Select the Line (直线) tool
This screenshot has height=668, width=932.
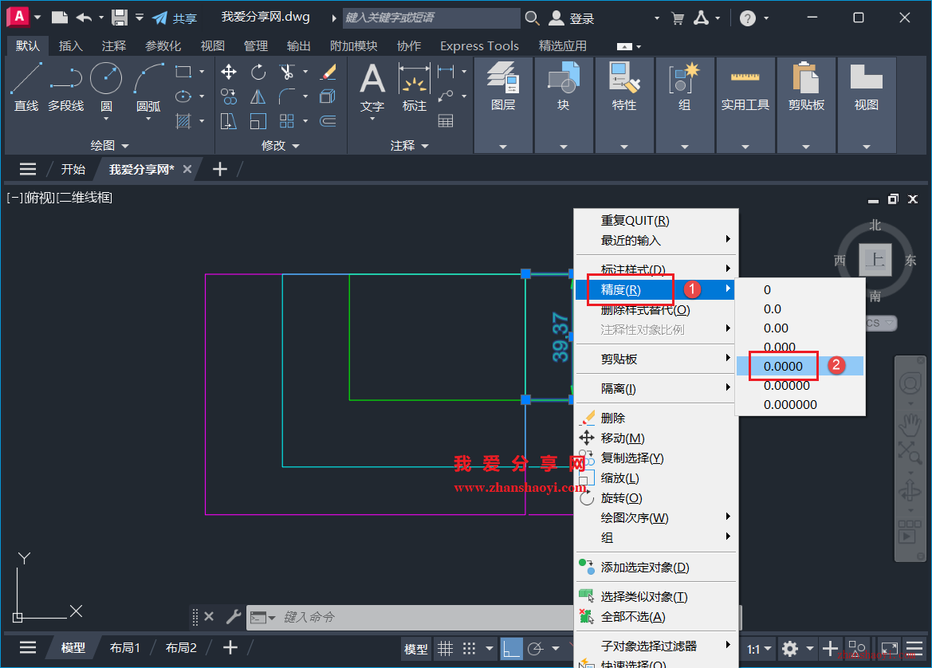click(26, 88)
